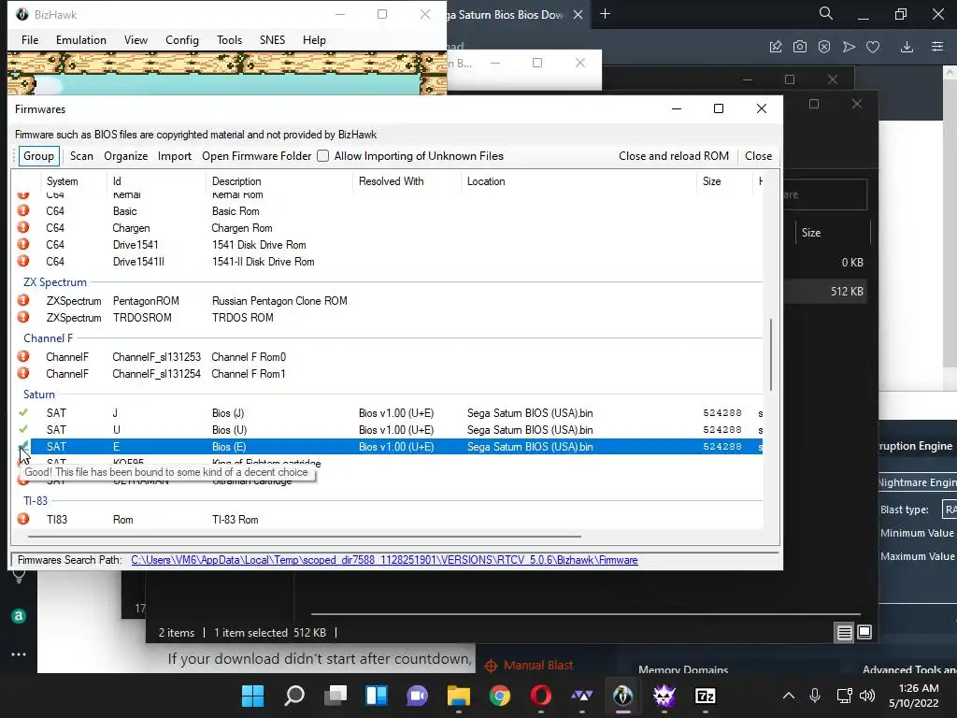Viewport: 957px width, 718px height.
Task: Open the Firmwares Search Path link
Action: click(x=384, y=560)
